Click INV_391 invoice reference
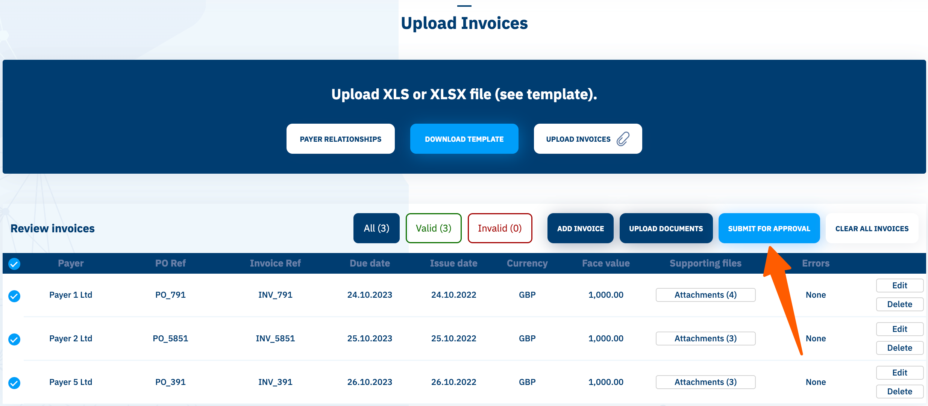Screen dimensions: 928x406 (275, 382)
